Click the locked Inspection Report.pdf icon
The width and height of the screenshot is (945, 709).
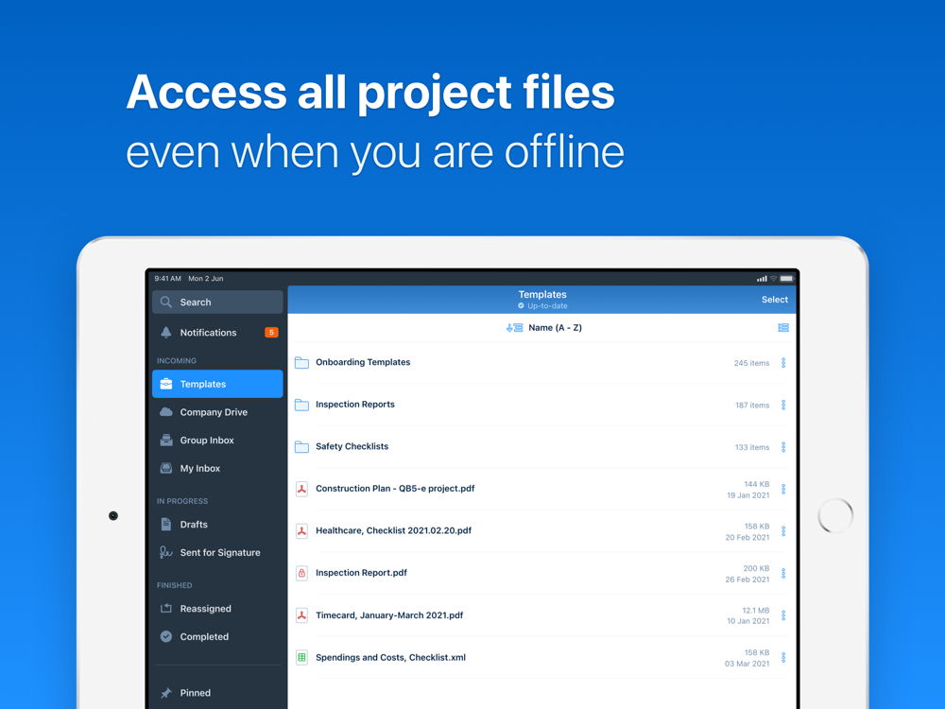[x=302, y=573]
